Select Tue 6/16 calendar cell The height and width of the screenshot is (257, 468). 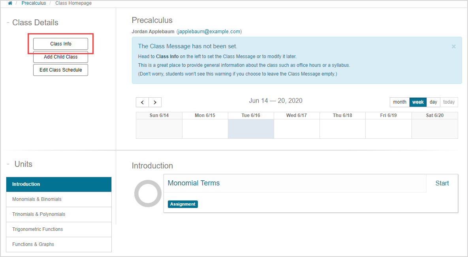pos(251,129)
